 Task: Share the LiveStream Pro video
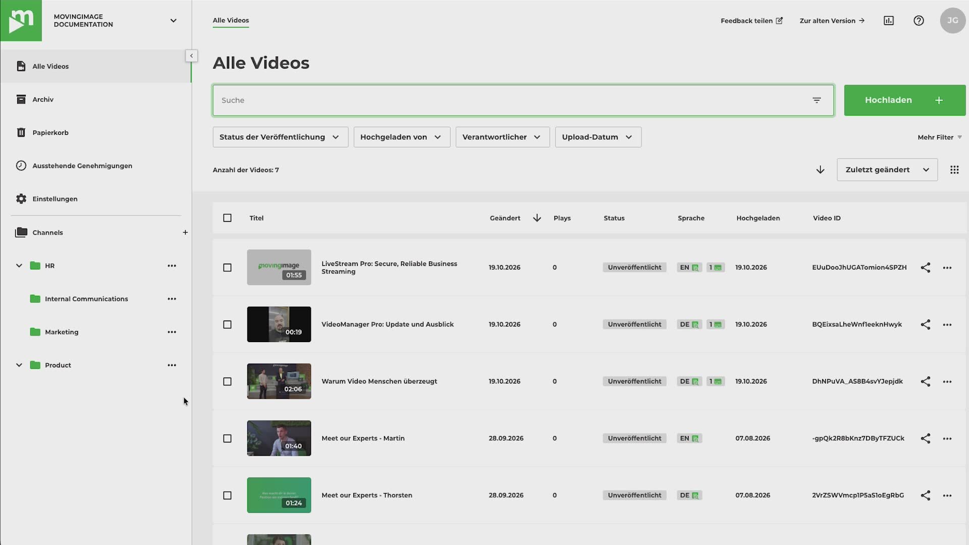925,267
